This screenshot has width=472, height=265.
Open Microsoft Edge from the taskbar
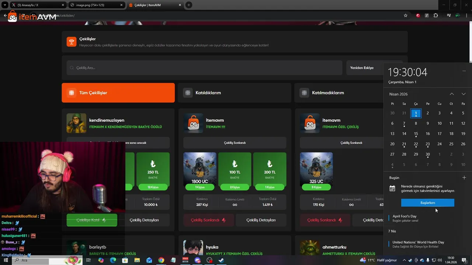click(x=113, y=260)
